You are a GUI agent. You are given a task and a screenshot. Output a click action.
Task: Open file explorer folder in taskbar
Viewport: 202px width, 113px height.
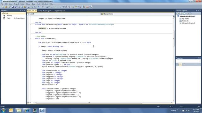pos(19,110)
